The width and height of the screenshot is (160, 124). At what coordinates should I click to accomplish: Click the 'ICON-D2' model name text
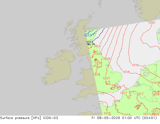[51, 118]
